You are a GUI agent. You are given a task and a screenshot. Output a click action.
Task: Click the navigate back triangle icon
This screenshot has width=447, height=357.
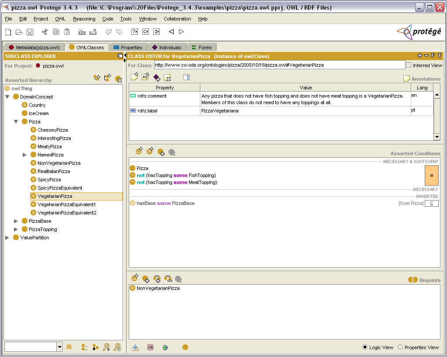[x=171, y=32]
